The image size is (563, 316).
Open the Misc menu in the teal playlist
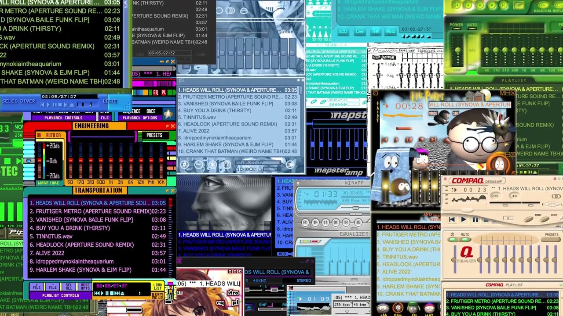tap(390, 32)
